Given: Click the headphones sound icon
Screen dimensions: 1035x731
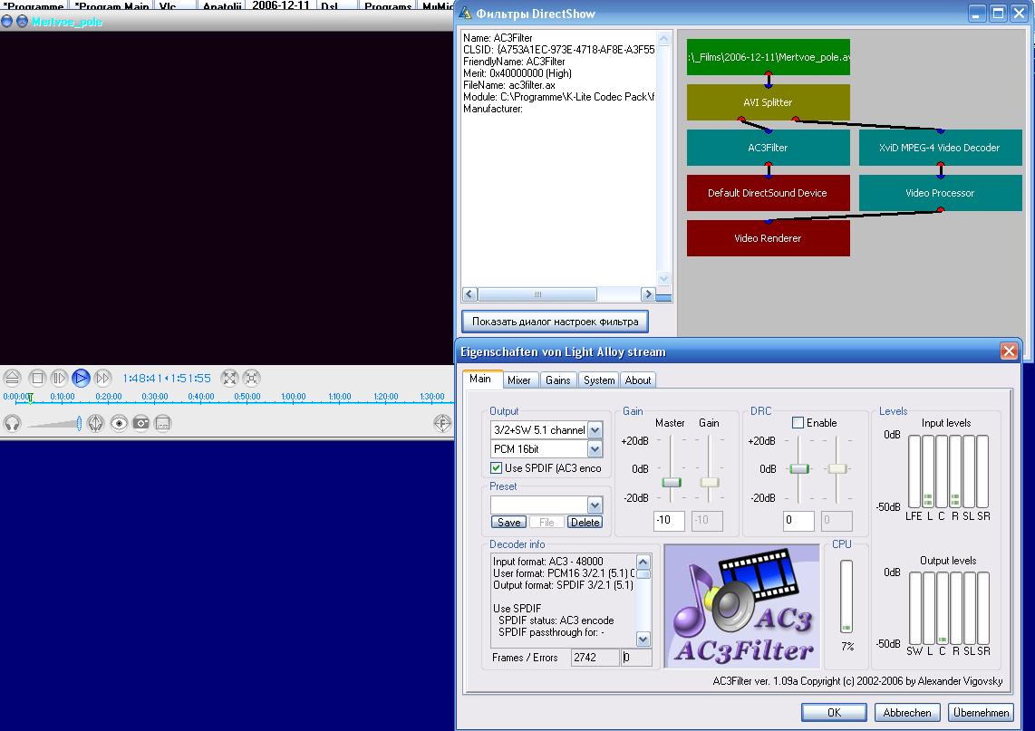Looking at the screenshot, I should coord(12,423).
